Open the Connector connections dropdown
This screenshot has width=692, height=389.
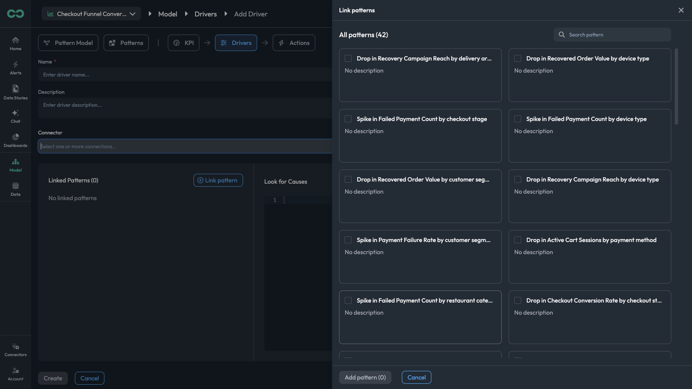click(185, 146)
